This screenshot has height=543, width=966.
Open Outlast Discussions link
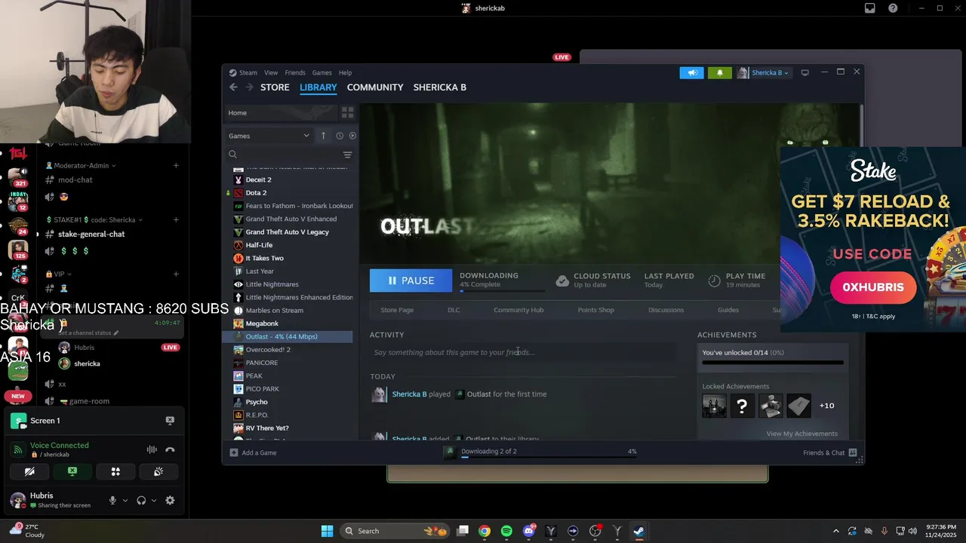coord(666,310)
